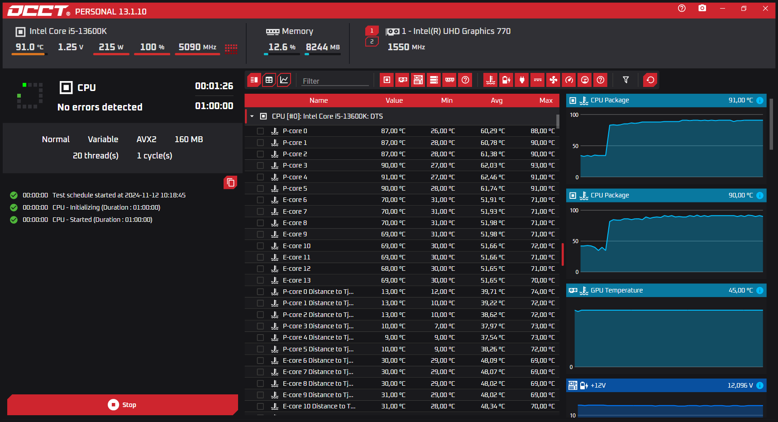Open info for GPU Temperature graph
778x422 pixels.
click(760, 291)
